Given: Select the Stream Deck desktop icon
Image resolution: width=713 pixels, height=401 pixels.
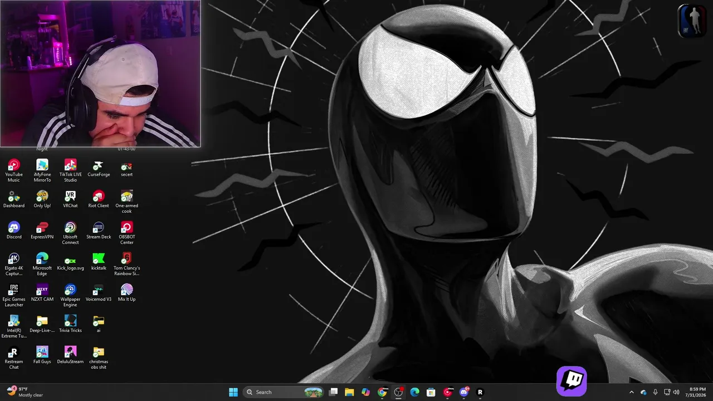Looking at the screenshot, I should [99, 231].
